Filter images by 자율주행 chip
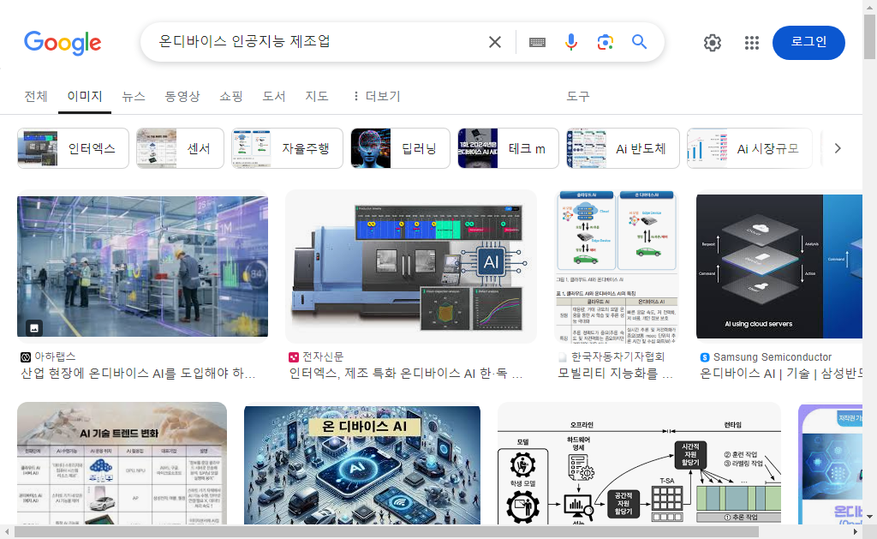Image resolution: width=877 pixels, height=539 pixels. [287, 148]
